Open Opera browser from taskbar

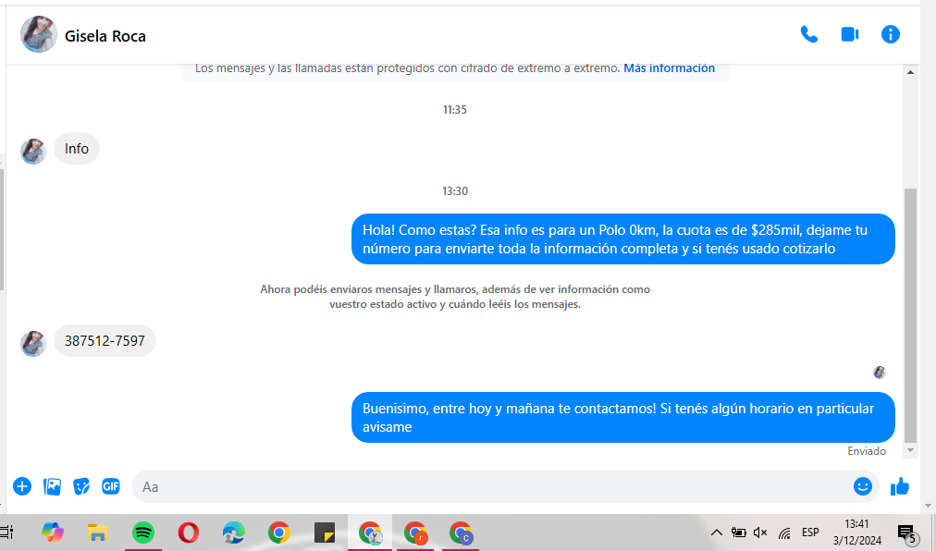click(x=188, y=533)
